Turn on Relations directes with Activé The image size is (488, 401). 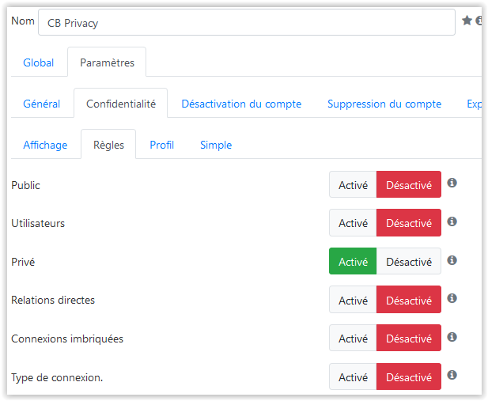tap(353, 300)
